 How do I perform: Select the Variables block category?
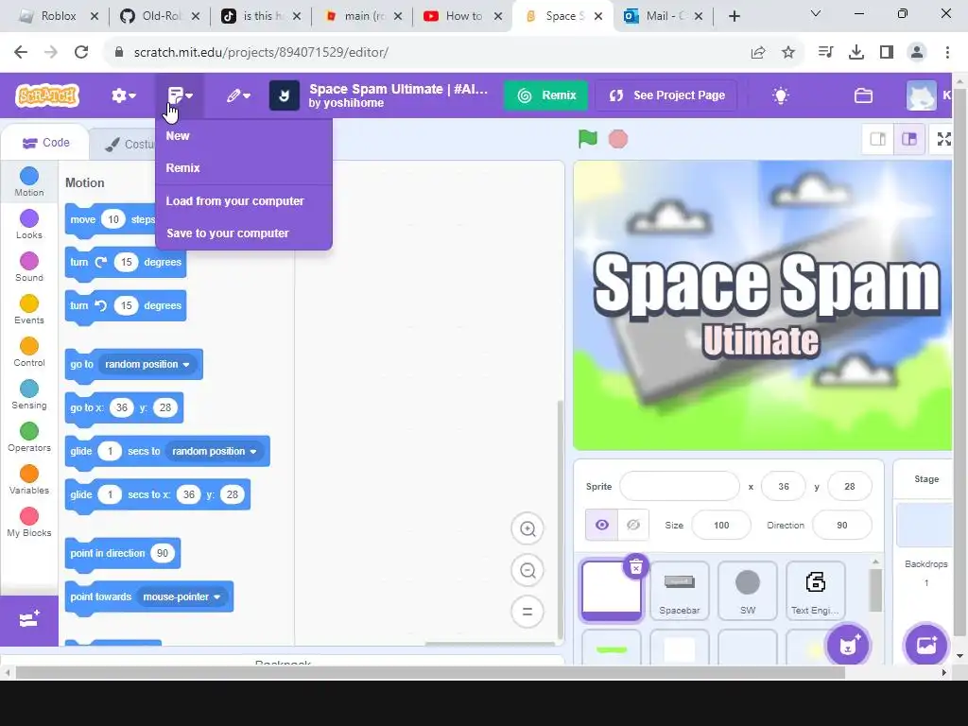tap(29, 479)
